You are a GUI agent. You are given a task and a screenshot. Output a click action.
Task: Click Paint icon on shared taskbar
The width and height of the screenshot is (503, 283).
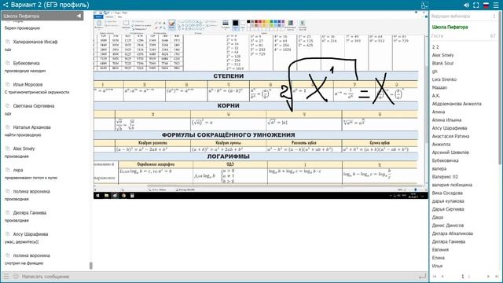[x=115, y=196]
